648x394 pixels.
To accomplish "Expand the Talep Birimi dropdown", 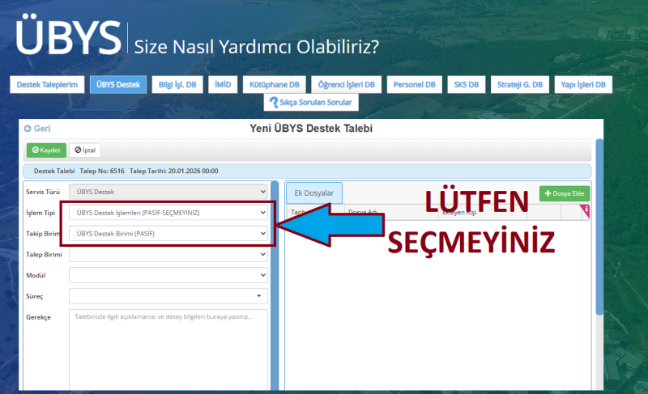I will [168, 254].
